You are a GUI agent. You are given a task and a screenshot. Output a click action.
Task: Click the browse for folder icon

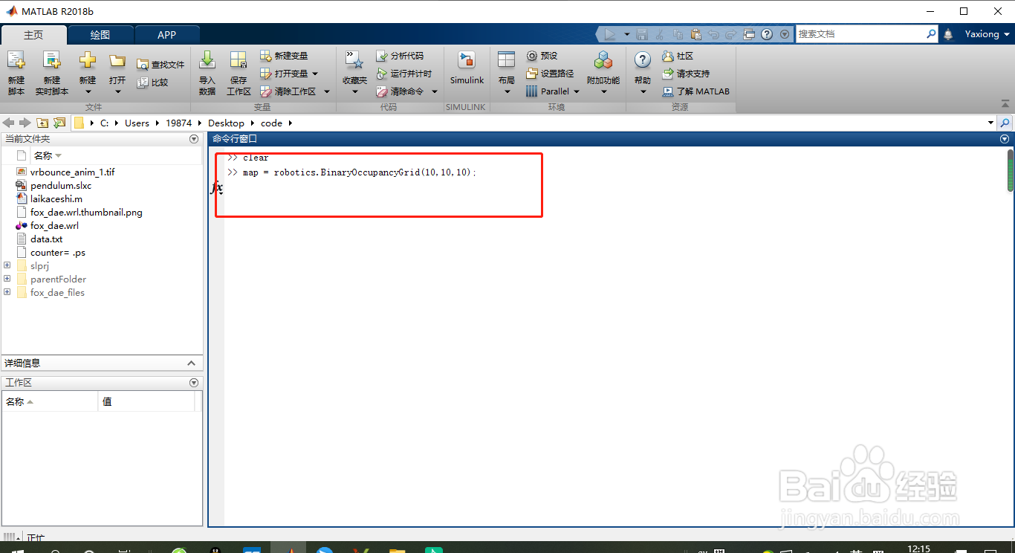click(59, 123)
